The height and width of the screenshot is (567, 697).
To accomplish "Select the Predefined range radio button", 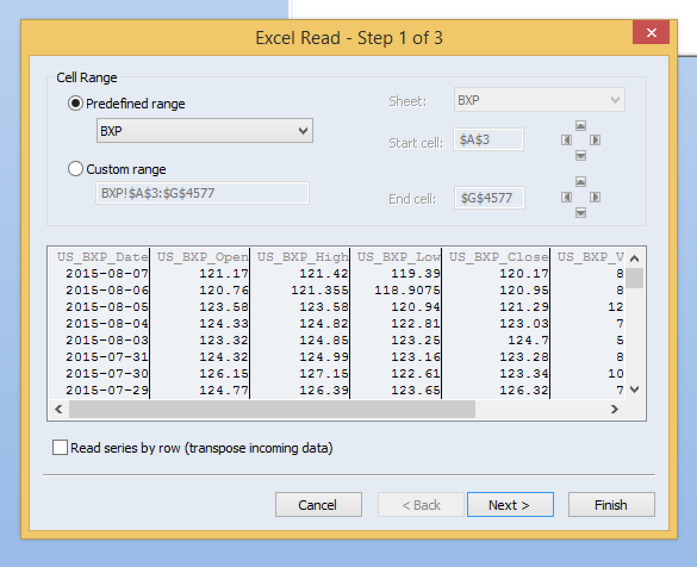I will point(76,104).
